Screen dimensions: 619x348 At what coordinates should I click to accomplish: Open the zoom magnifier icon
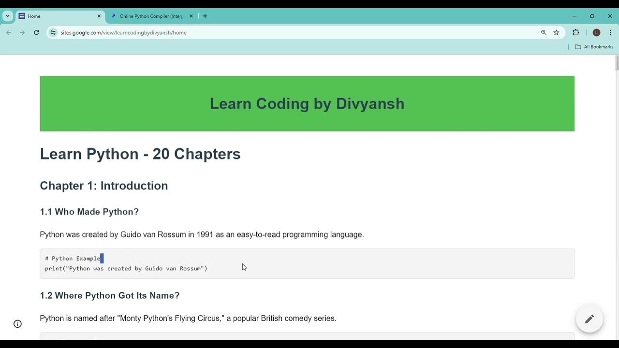[x=544, y=32]
